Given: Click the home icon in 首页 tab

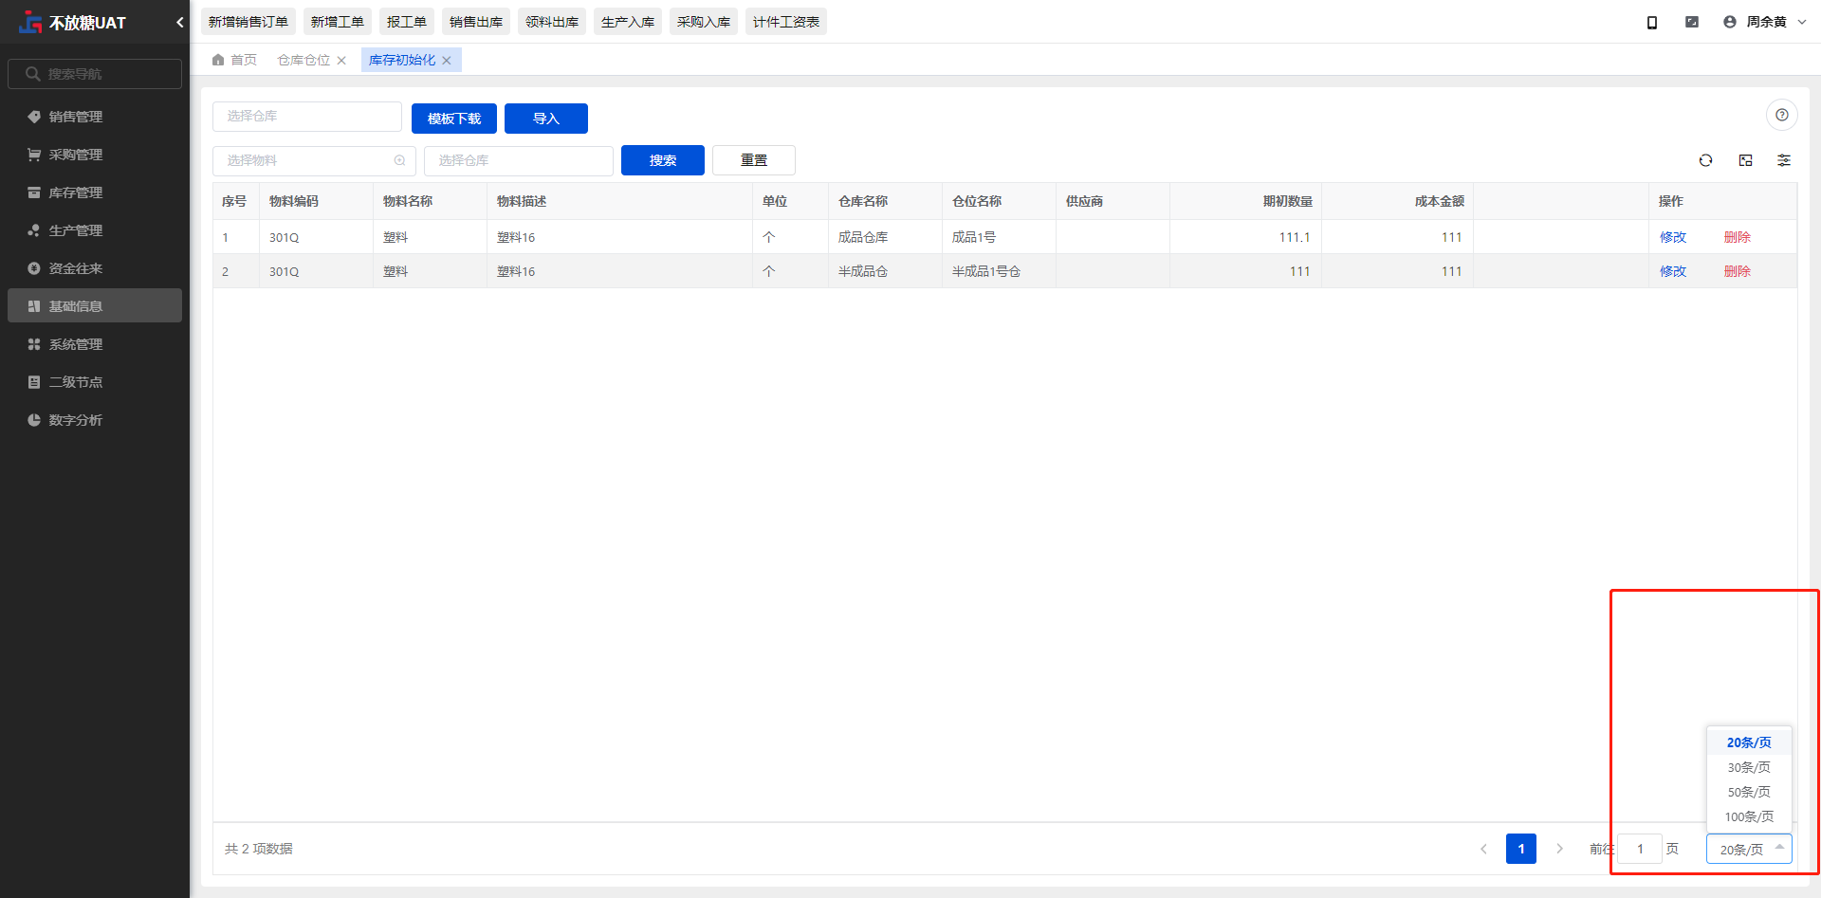Looking at the screenshot, I should [218, 60].
